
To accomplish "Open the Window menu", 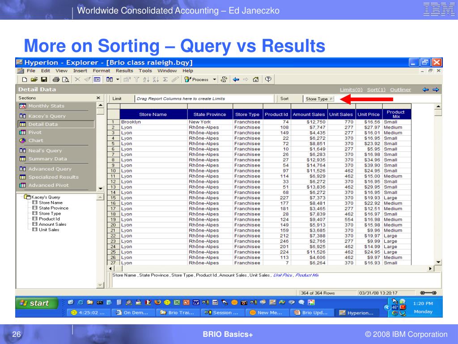I will click(167, 71).
